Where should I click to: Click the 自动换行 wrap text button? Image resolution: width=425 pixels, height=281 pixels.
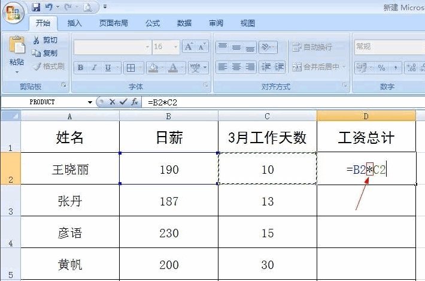[x=312, y=47]
